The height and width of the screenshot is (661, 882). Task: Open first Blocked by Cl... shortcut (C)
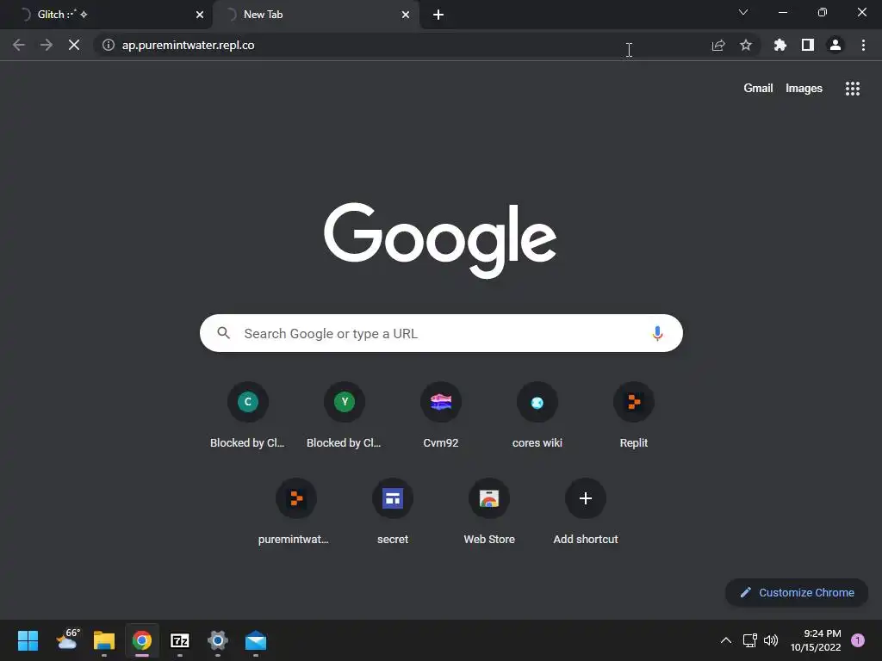[x=247, y=416]
